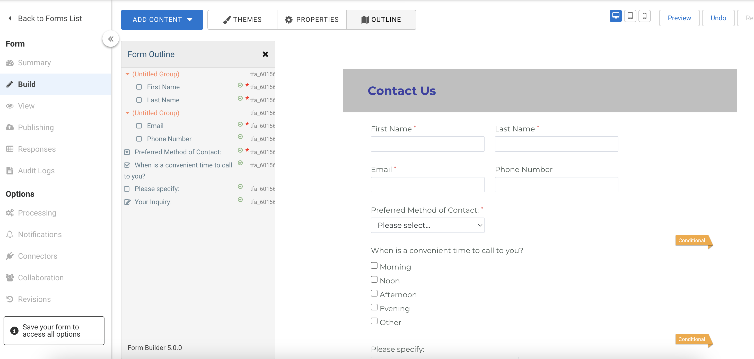Open Publishing cloud icon in sidebar
The width and height of the screenshot is (754, 359).
pos(10,127)
